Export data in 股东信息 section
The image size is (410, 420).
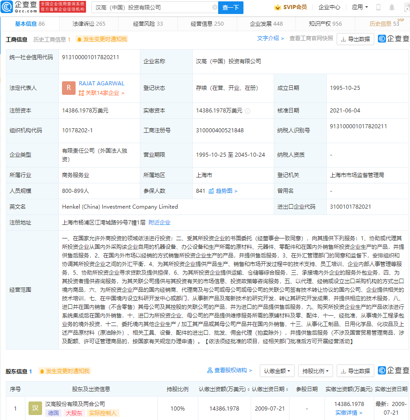355,371
